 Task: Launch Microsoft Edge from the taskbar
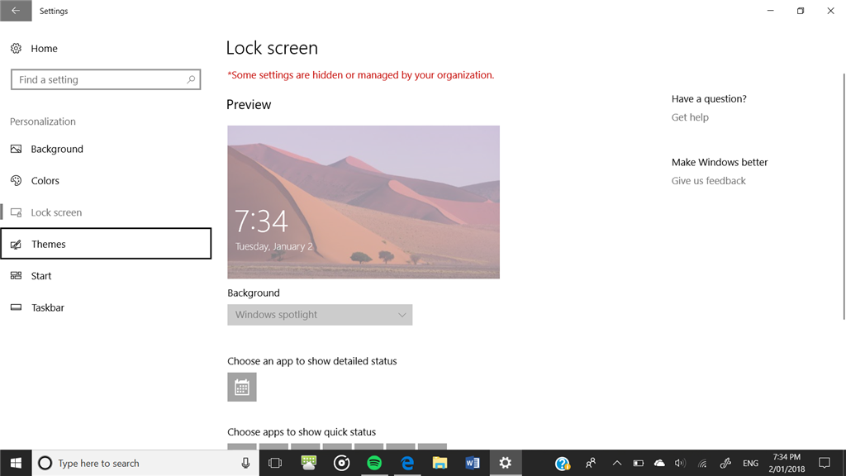pos(407,463)
